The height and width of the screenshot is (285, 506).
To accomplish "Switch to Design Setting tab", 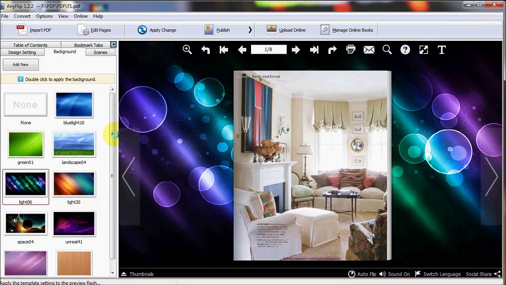I will 22,52.
